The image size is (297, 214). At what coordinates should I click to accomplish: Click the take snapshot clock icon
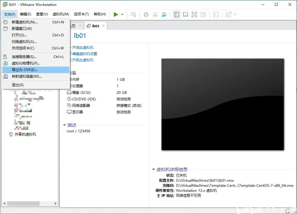point(146,14)
